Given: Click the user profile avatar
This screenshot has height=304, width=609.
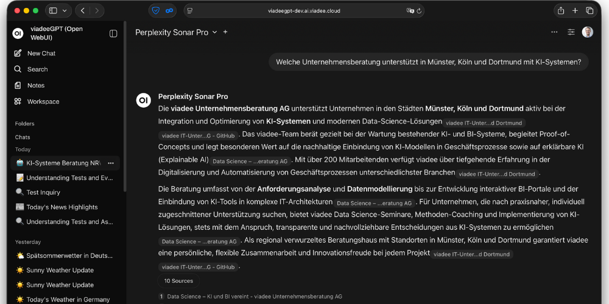Looking at the screenshot, I should coord(587,32).
